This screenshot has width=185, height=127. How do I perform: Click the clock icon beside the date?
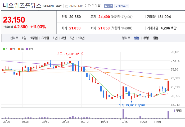[x=66, y=6]
